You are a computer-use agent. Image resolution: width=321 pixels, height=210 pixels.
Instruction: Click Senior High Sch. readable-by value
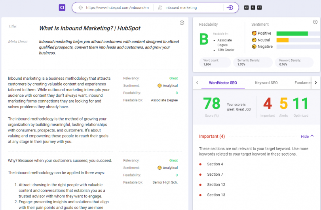[x=165, y=182]
